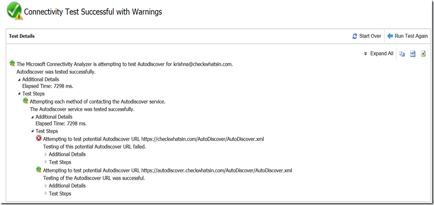
Task: Click 'Testing of this potential Autodiscover URL failed.'
Action: coord(94,147)
